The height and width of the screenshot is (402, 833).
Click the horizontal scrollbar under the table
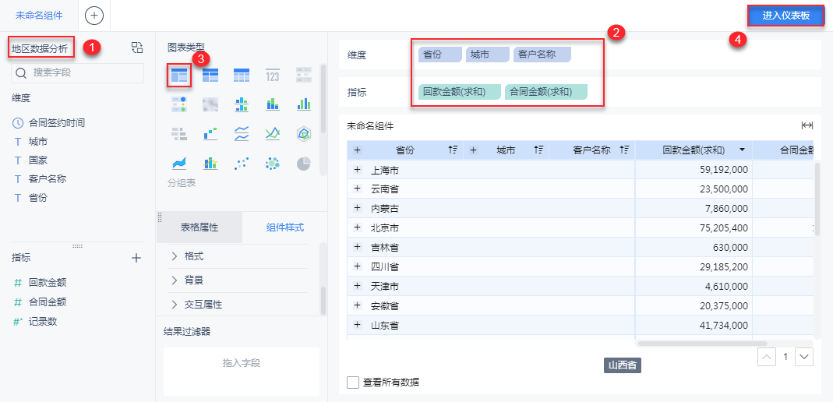pyautogui.click(x=702, y=344)
